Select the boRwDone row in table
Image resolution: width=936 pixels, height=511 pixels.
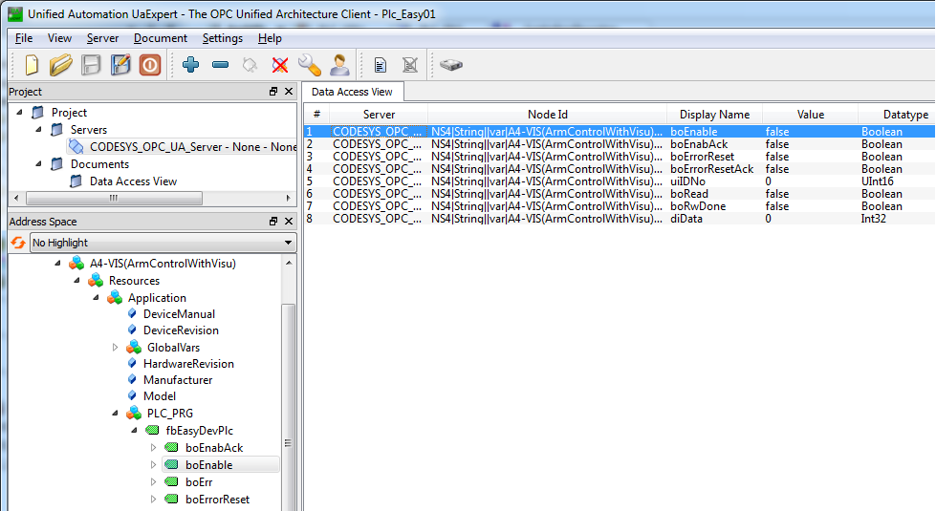click(620, 206)
